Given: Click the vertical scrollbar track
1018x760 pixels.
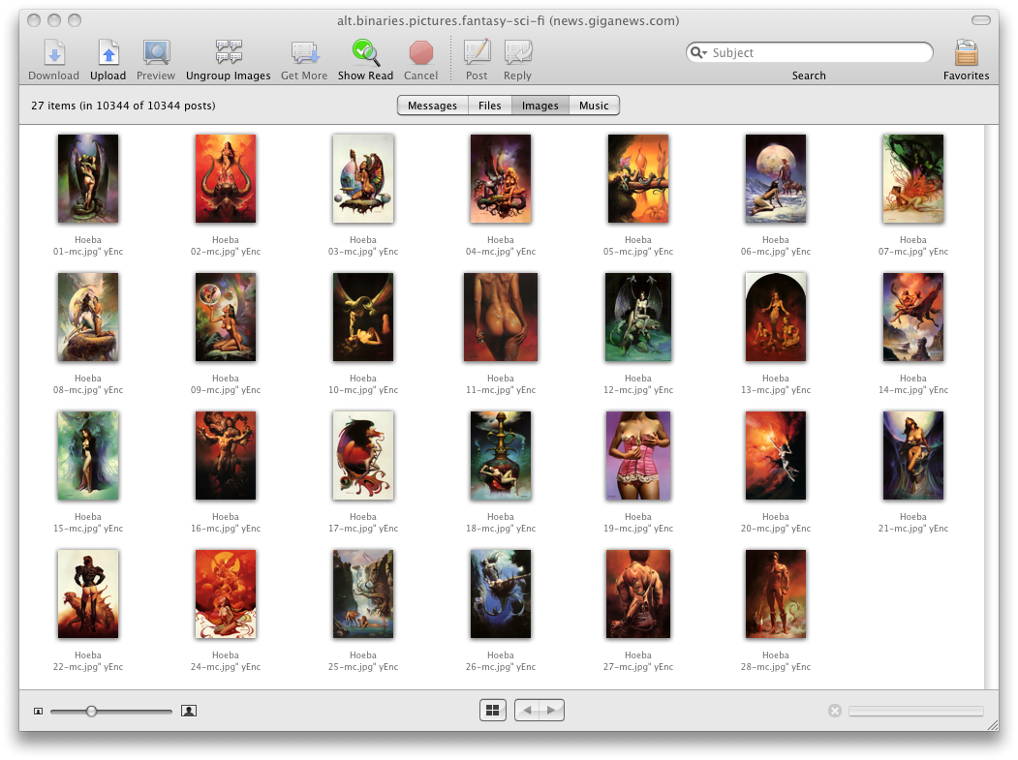Looking at the screenshot, I should (992, 407).
